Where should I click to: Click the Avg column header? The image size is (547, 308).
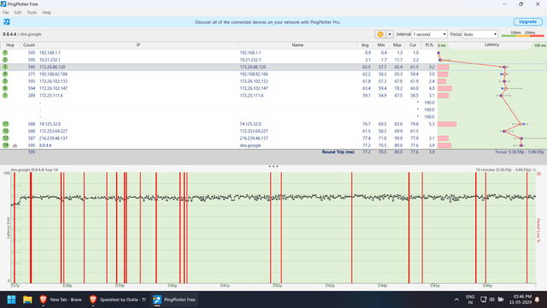click(365, 45)
